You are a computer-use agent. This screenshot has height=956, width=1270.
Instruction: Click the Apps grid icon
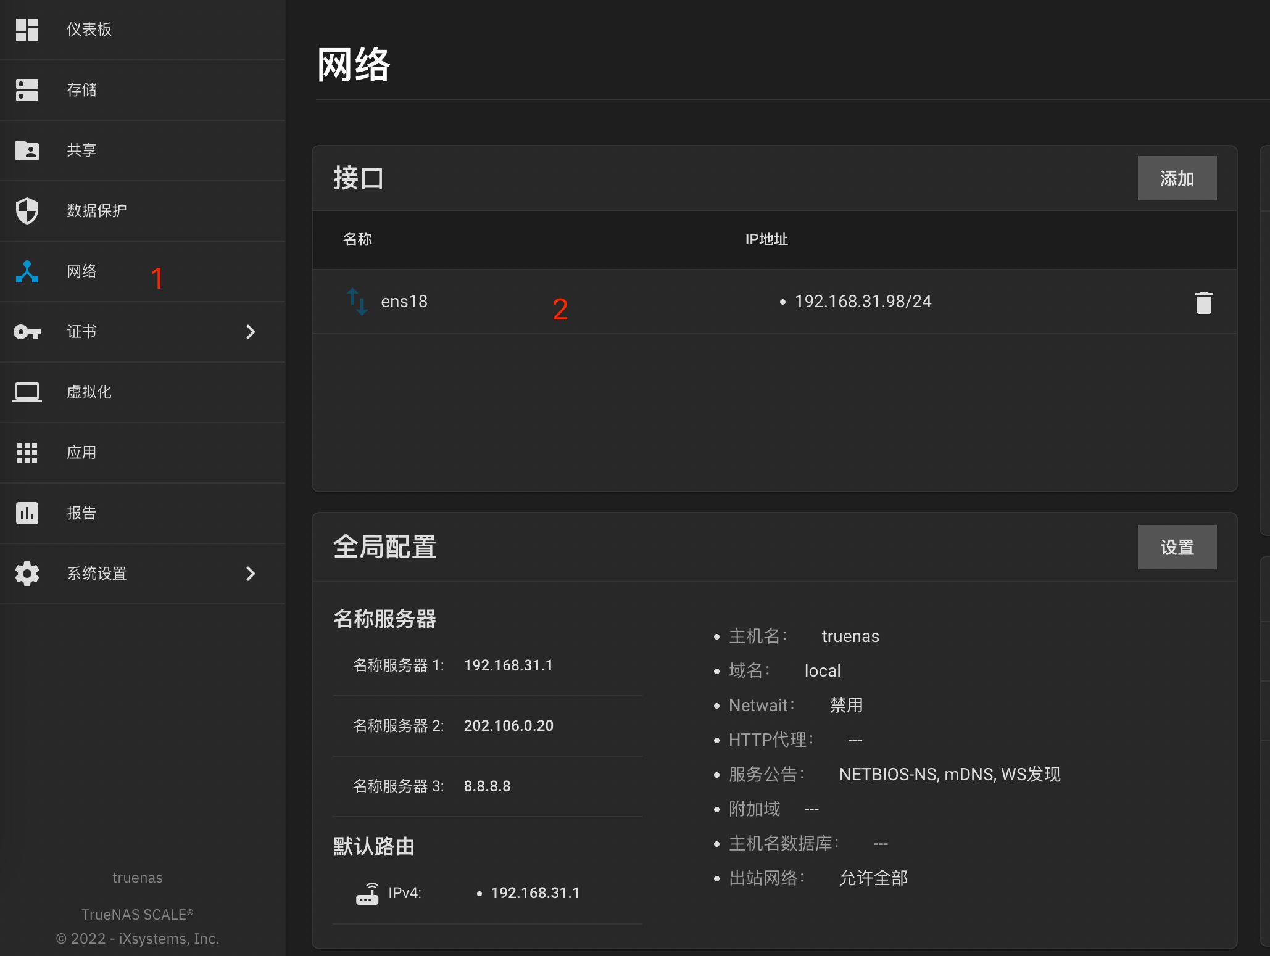(x=27, y=452)
